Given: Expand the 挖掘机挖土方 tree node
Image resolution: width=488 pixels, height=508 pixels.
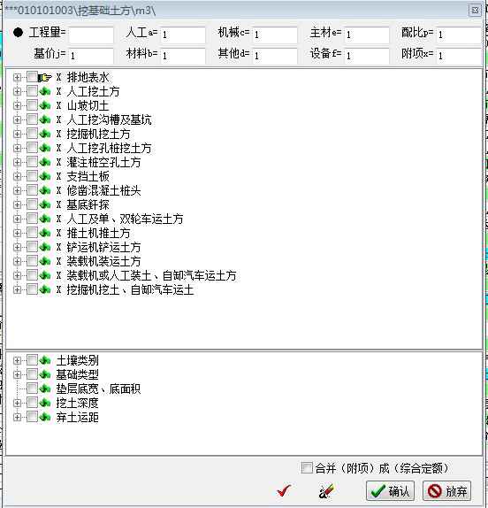Looking at the screenshot, I should click(x=17, y=134).
